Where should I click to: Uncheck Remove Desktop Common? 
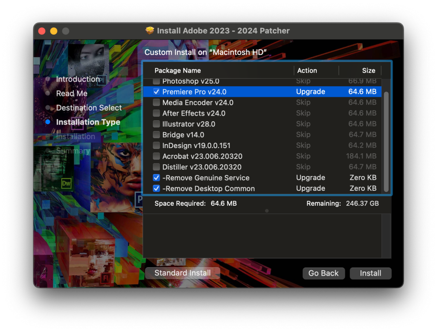click(156, 188)
